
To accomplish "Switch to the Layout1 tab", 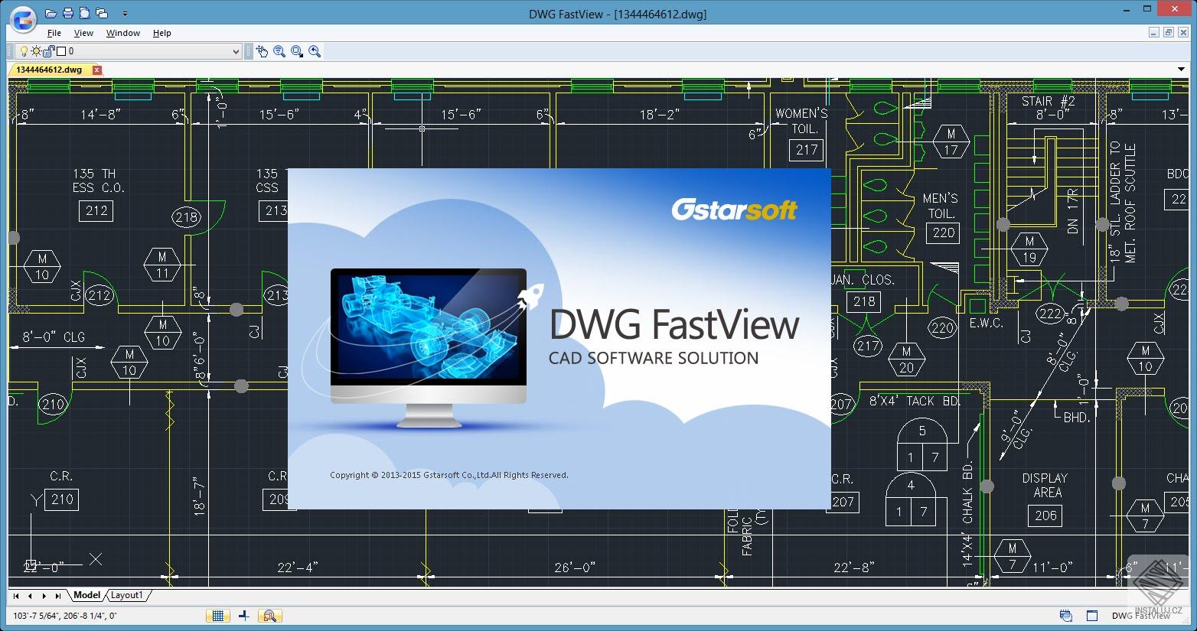I will pyautogui.click(x=127, y=595).
